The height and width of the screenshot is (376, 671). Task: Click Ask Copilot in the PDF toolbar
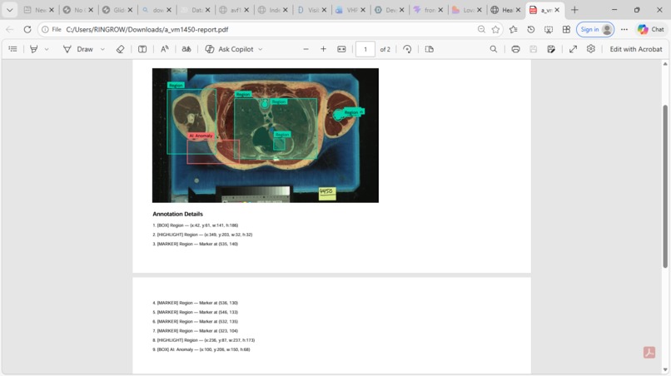[x=230, y=49]
